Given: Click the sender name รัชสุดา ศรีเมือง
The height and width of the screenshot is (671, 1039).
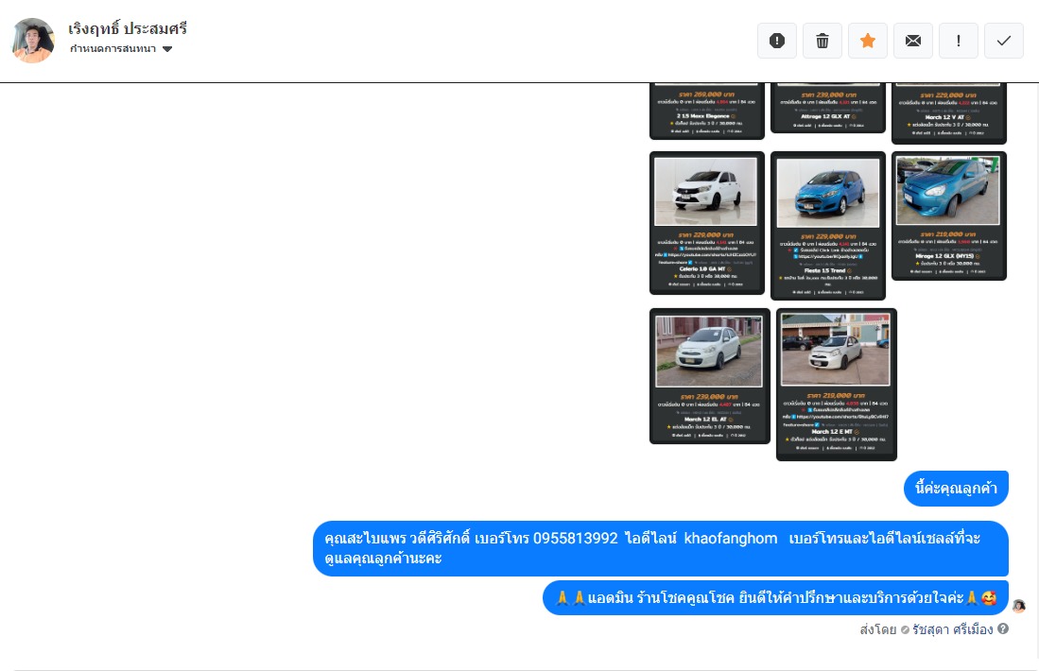Looking at the screenshot, I should point(953,629).
